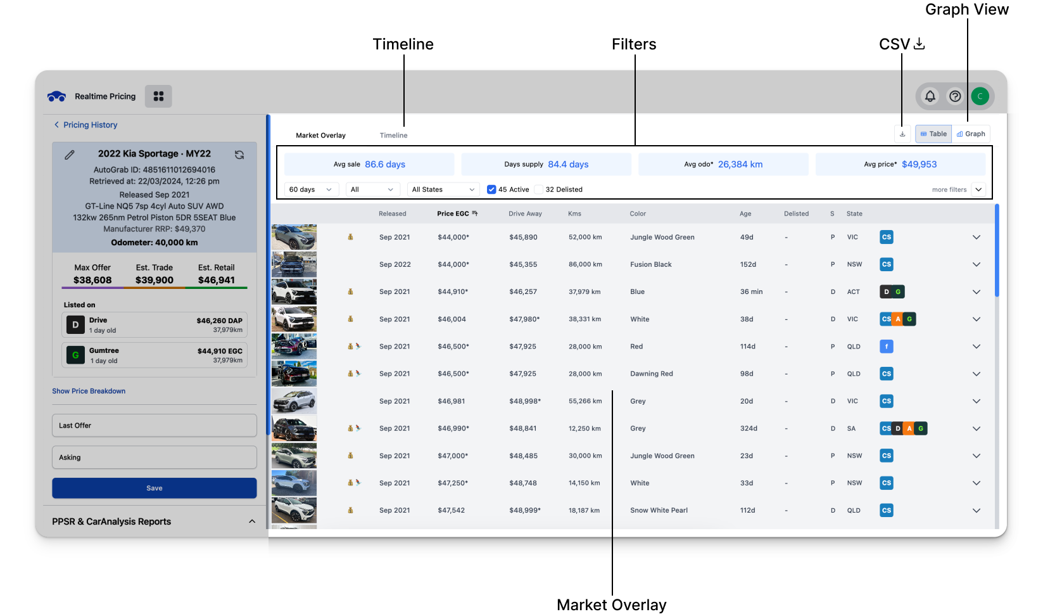Switch to the Timeline tab
1043x614 pixels.
[x=393, y=136]
